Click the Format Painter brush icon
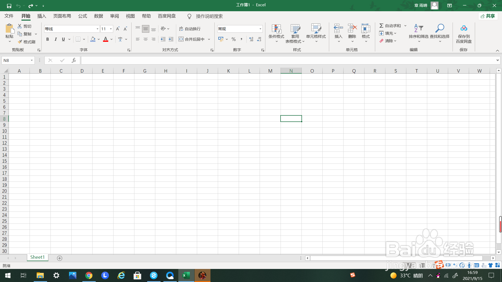 (x=20, y=42)
